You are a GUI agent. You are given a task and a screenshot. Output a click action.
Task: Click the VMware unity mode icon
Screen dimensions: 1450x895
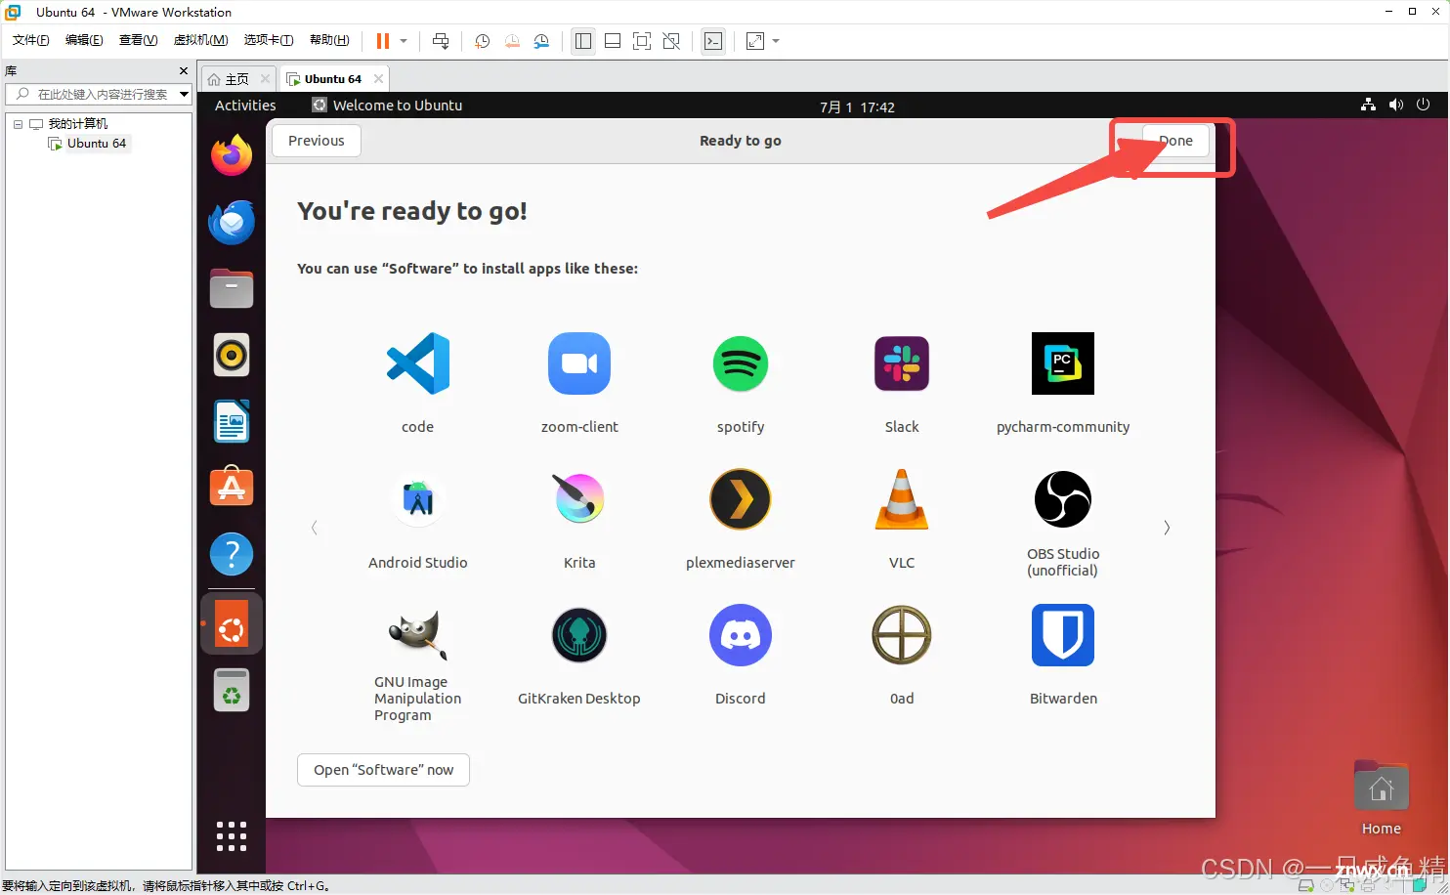671,41
